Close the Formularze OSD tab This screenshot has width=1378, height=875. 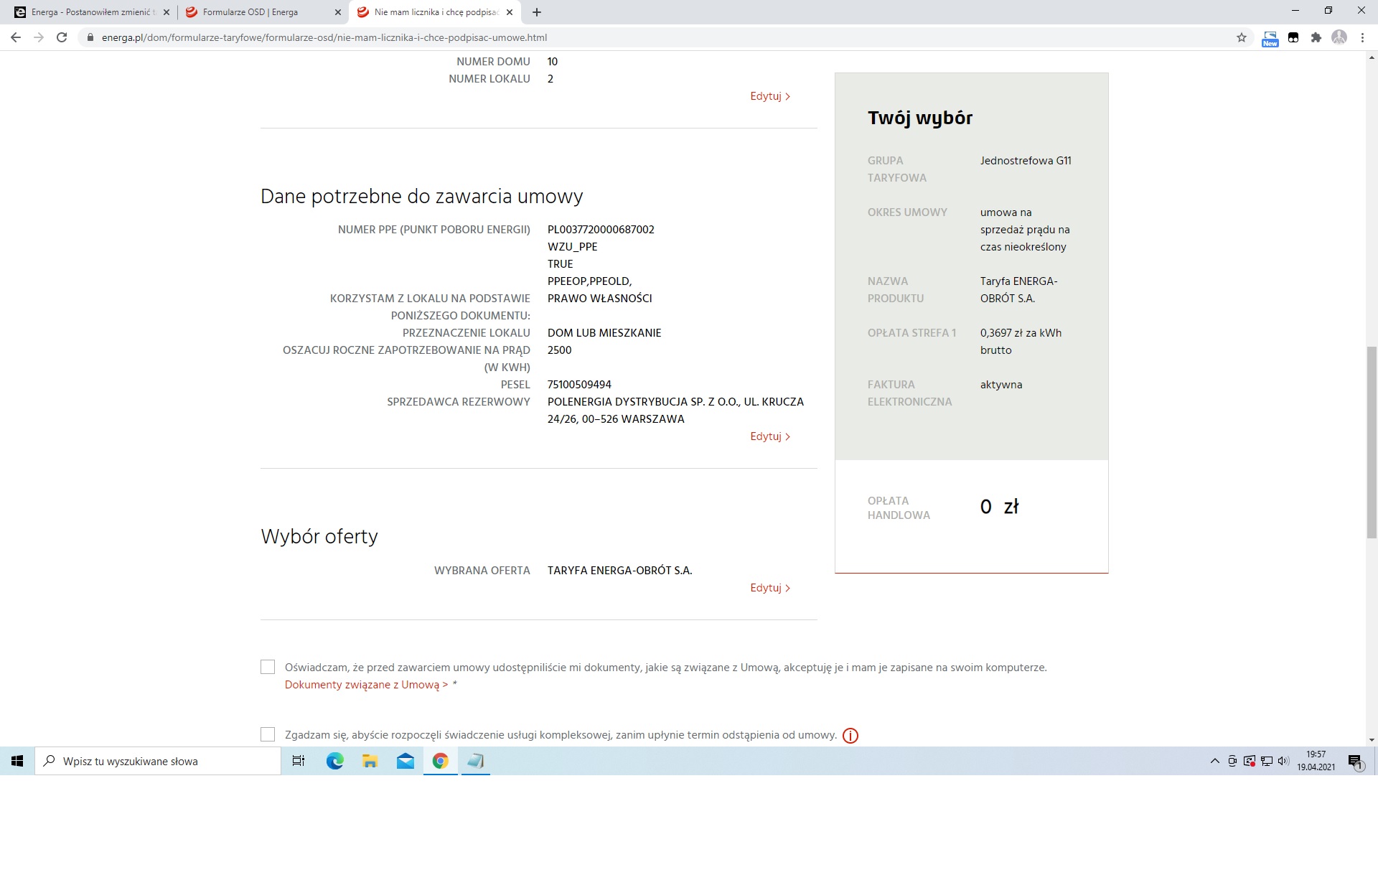[338, 12]
